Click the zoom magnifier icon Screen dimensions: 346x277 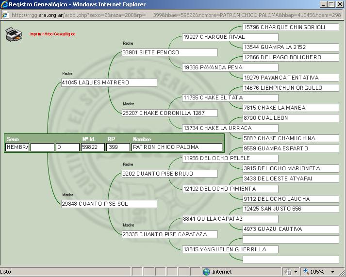307,272
